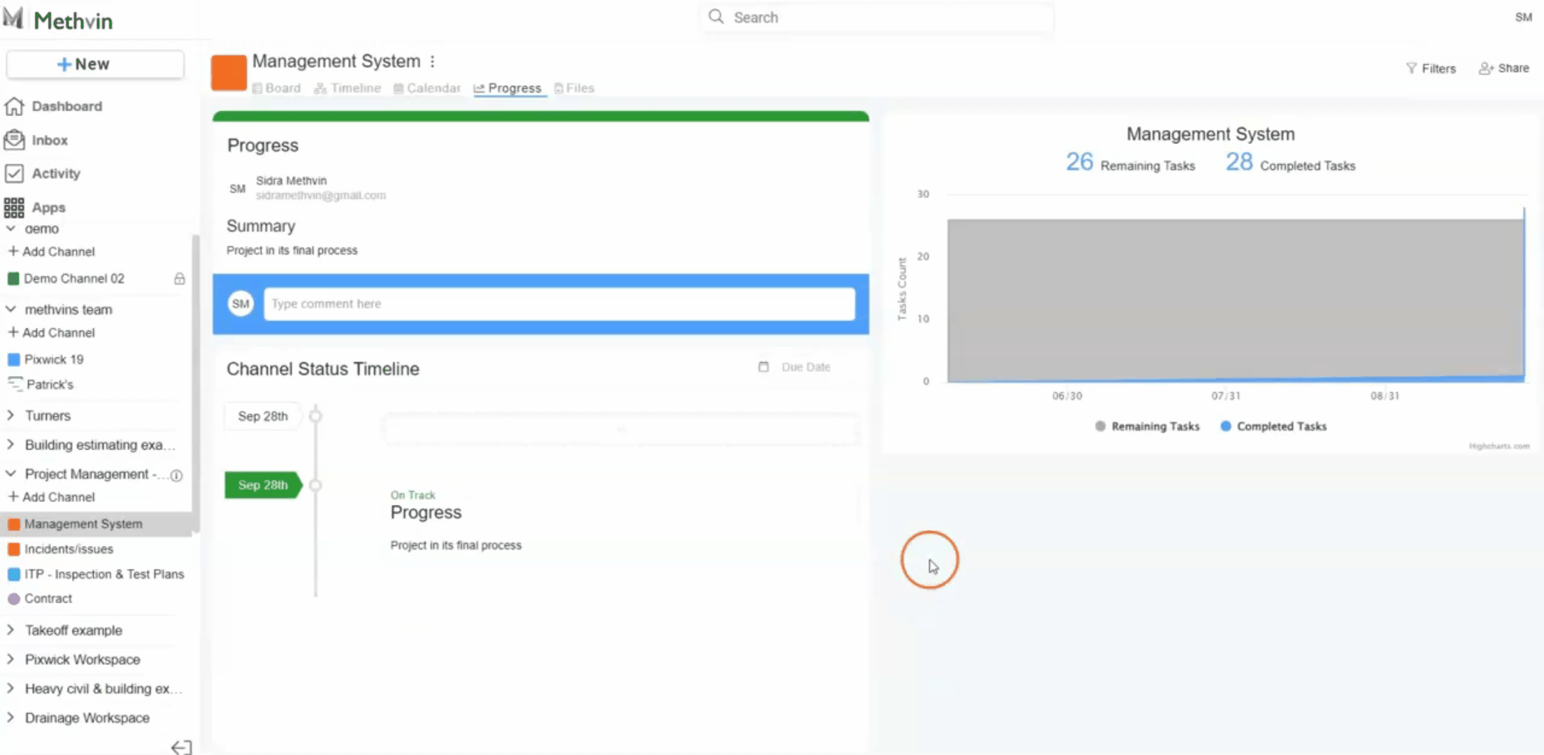Expand the Takeoff example workspace
Image resolution: width=1544 pixels, height=755 pixels.
10,630
